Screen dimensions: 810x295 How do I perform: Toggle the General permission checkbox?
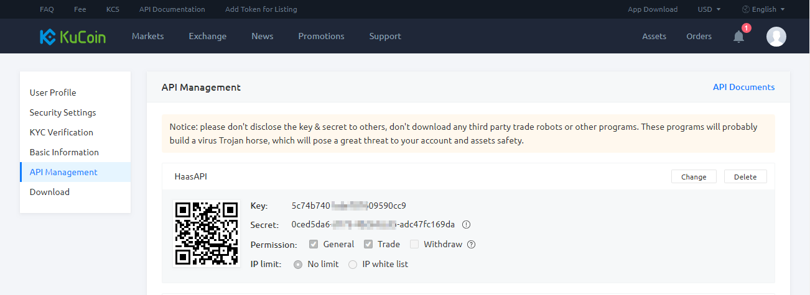(314, 244)
